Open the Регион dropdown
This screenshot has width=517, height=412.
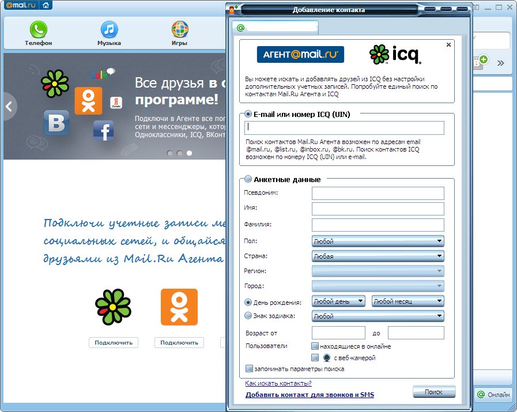378,271
